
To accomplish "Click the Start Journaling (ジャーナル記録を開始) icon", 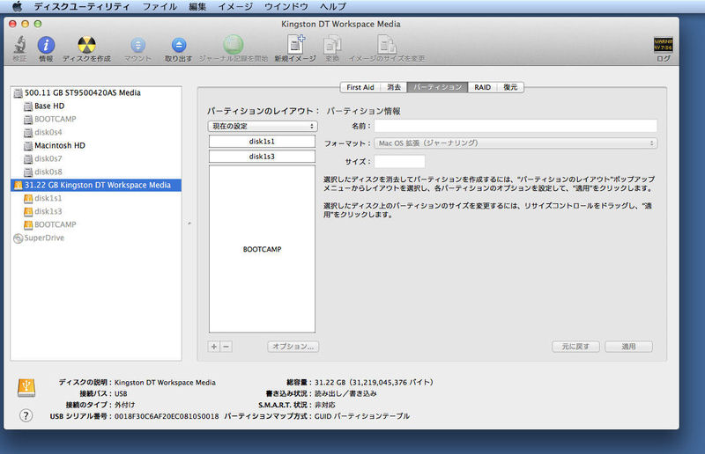I will coord(233,45).
